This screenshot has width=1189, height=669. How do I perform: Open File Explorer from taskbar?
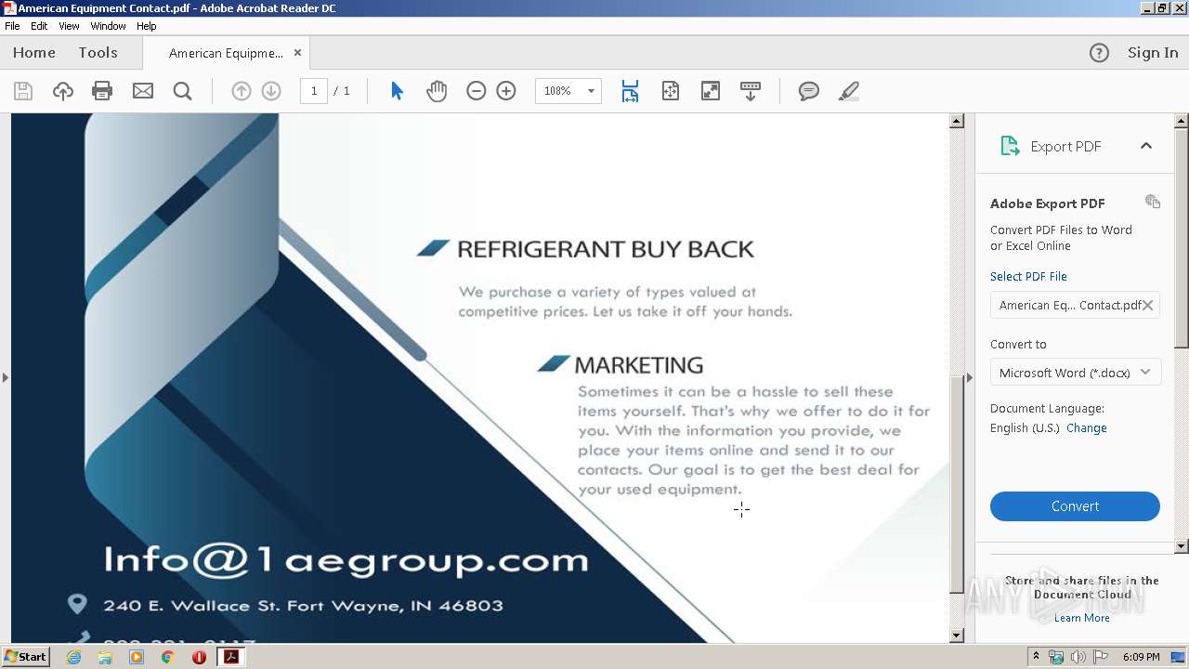[x=105, y=657]
